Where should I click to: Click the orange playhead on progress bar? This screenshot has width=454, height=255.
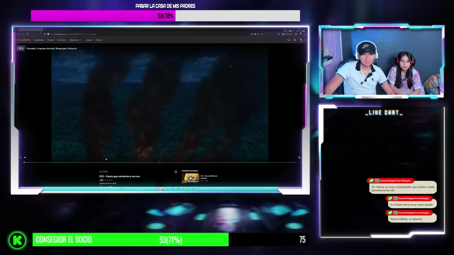click(x=24, y=162)
